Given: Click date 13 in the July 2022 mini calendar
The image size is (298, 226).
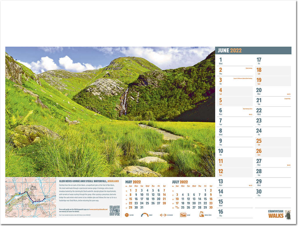Looking at the screenshot, I should (x=194, y=199).
